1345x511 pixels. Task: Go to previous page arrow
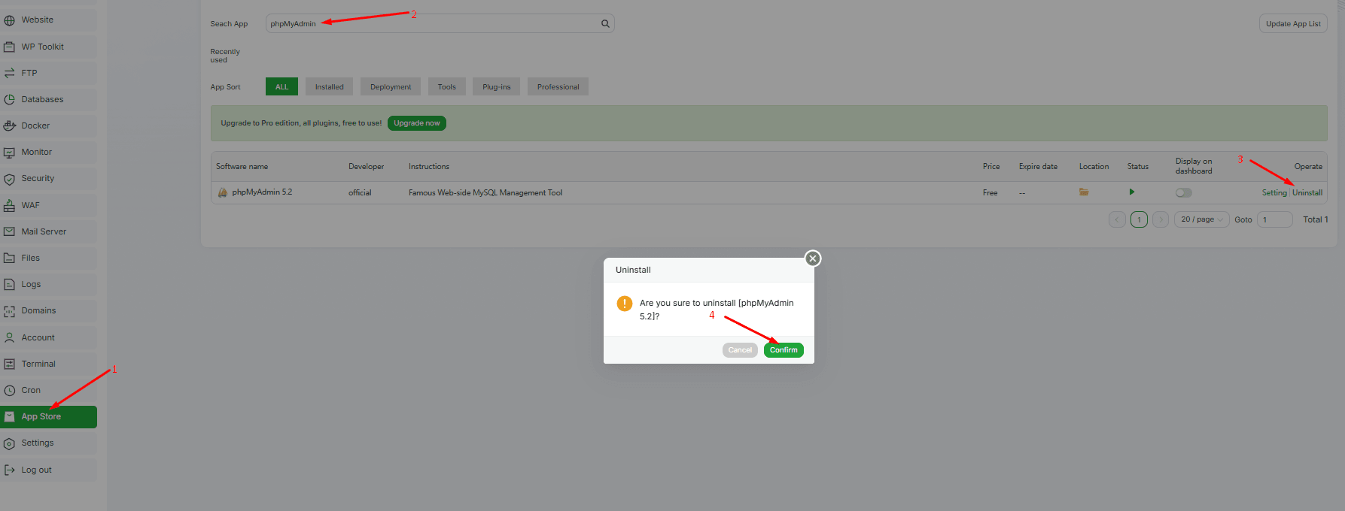1117,219
